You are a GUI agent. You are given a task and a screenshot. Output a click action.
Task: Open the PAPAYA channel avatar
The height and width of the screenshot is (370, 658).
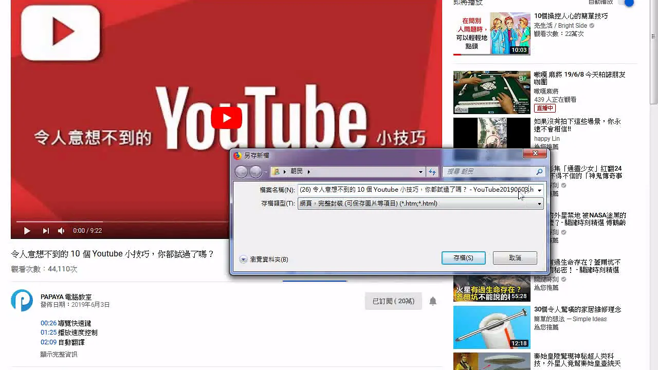[22, 300]
